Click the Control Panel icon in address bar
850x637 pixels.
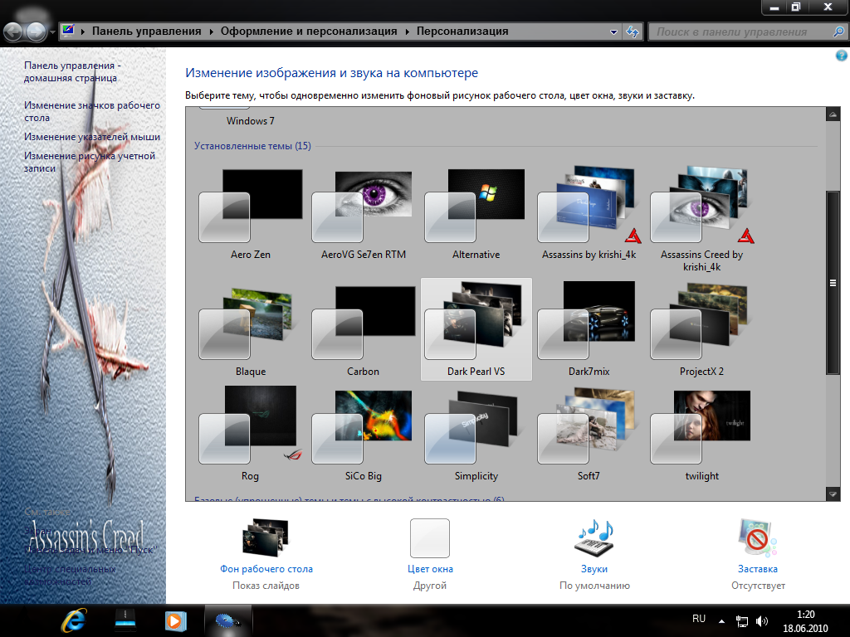tap(68, 31)
